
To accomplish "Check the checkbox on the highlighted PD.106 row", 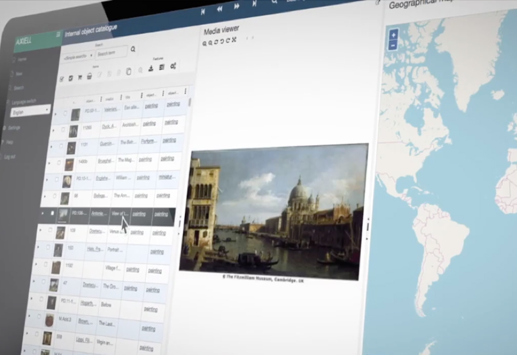I will (x=53, y=213).
